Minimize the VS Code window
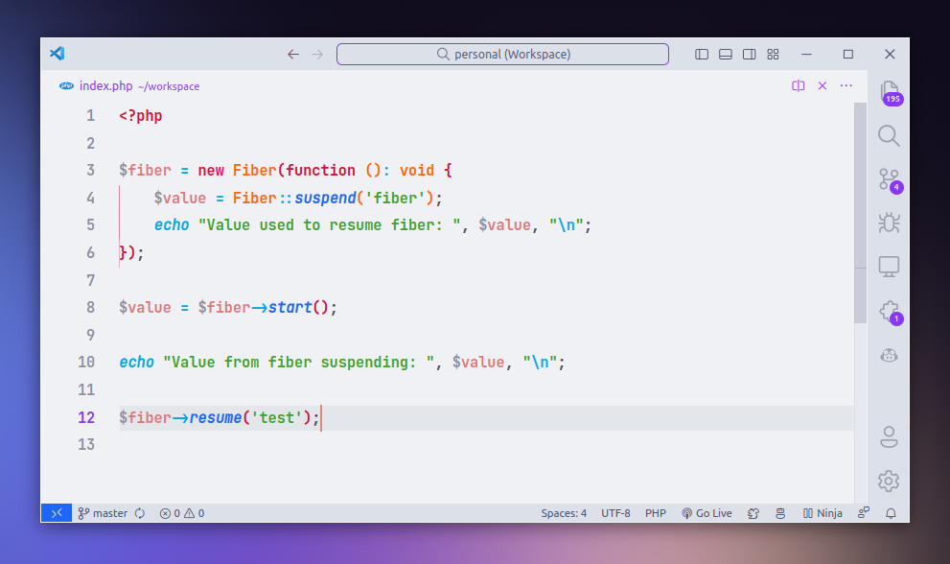Screen dimensions: 950x564 [x=806, y=55]
